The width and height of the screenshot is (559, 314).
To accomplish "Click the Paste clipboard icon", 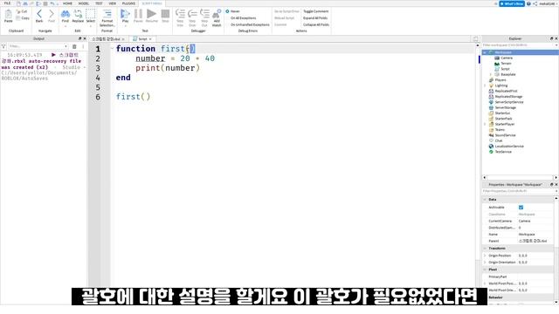I will coord(8,15).
